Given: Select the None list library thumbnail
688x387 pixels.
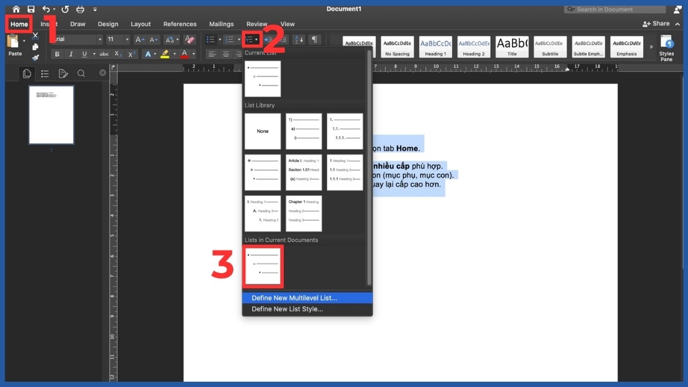Looking at the screenshot, I should (263, 131).
